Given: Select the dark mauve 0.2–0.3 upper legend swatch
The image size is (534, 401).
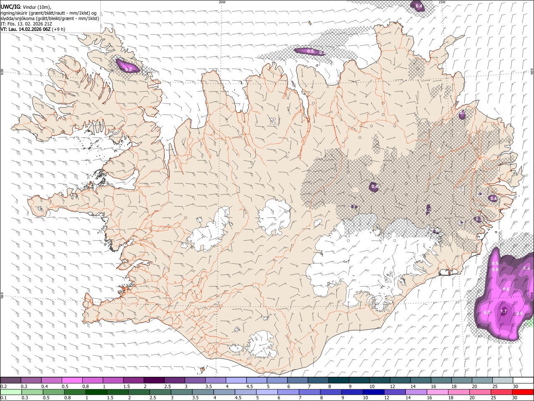Looking at the screenshot, I should pyautogui.click(x=10, y=381).
